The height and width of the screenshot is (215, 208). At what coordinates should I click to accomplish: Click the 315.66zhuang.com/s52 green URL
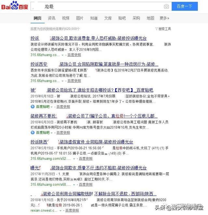coord(51,159)
